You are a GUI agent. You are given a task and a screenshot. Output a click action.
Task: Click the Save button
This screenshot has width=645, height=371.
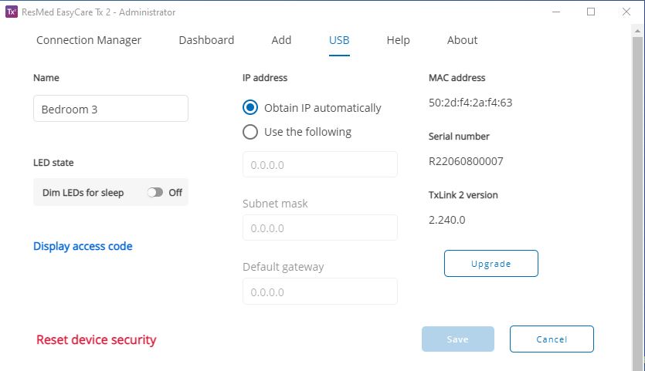pos(458,339)
